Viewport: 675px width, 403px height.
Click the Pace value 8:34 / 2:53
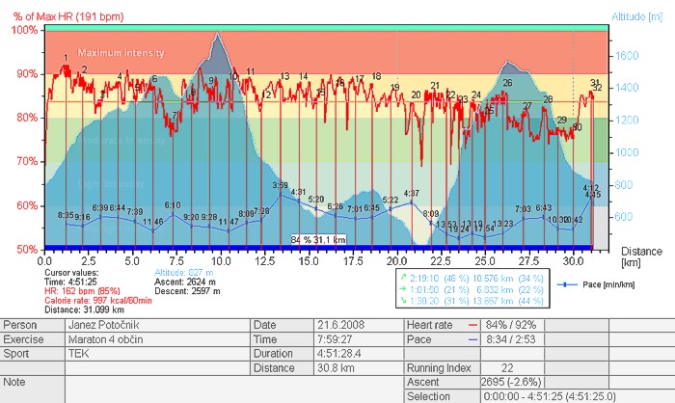(x=511, y=339)
